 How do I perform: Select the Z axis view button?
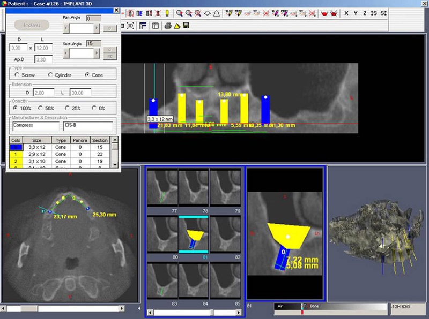click(366, 13)
